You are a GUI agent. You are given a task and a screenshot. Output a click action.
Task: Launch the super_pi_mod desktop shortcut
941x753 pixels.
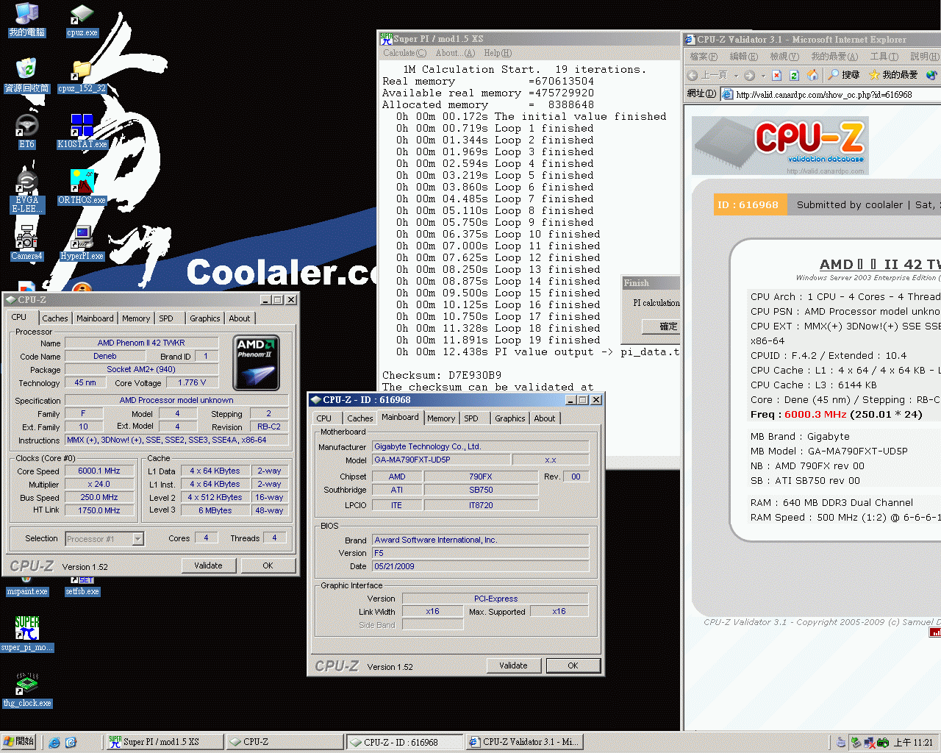pyautogui.click(x=27, y=635)
